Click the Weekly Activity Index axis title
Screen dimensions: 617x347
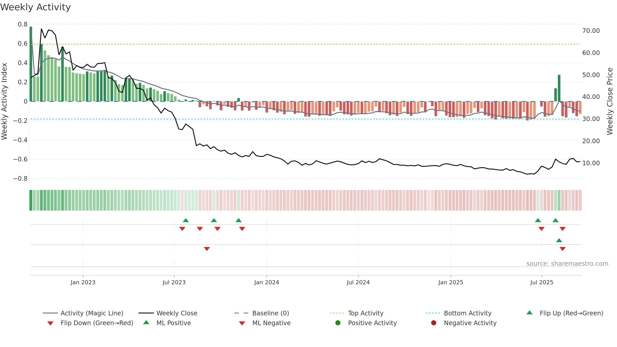(4, 101)
